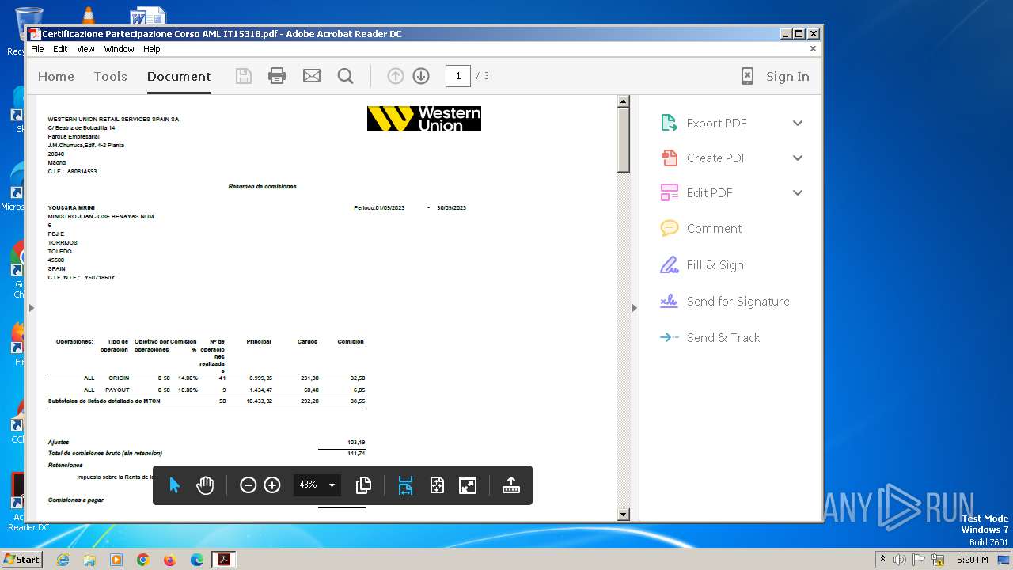Expand the Export PDF chevron
The width and height of the screenshot is (1013, 570).
click(798, 123)
